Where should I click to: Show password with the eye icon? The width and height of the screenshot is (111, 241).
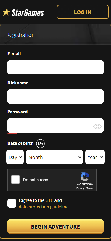pyautogui.click(x=97, y=126)
